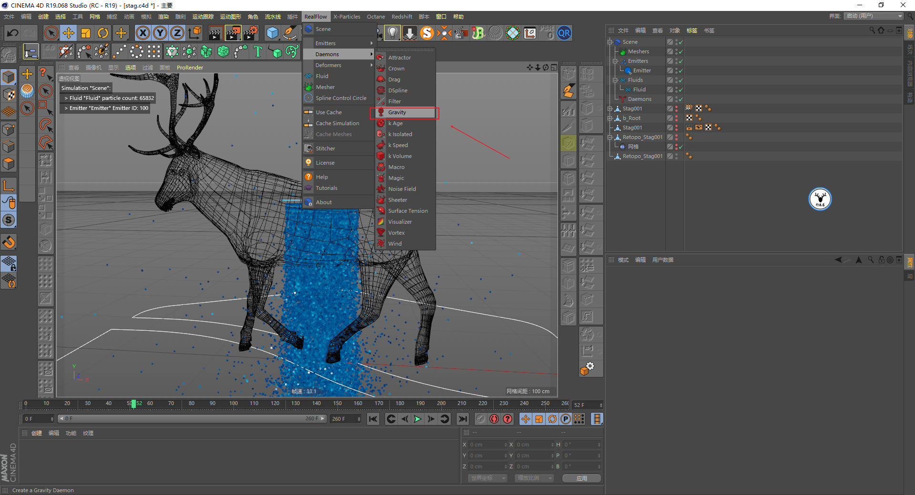Viewport: 915px width, 495px height.
Task: Click timeline frame 100 marker
Action: pyautogui.click(x=234, y=404)
